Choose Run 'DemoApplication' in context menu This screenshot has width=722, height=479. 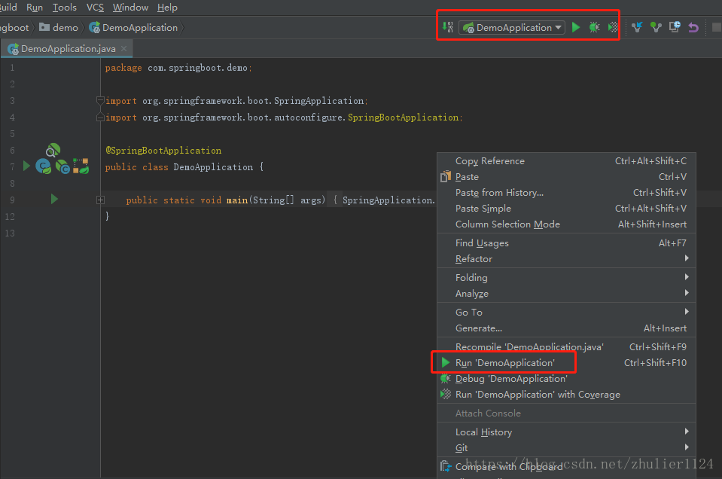[566, 363]
